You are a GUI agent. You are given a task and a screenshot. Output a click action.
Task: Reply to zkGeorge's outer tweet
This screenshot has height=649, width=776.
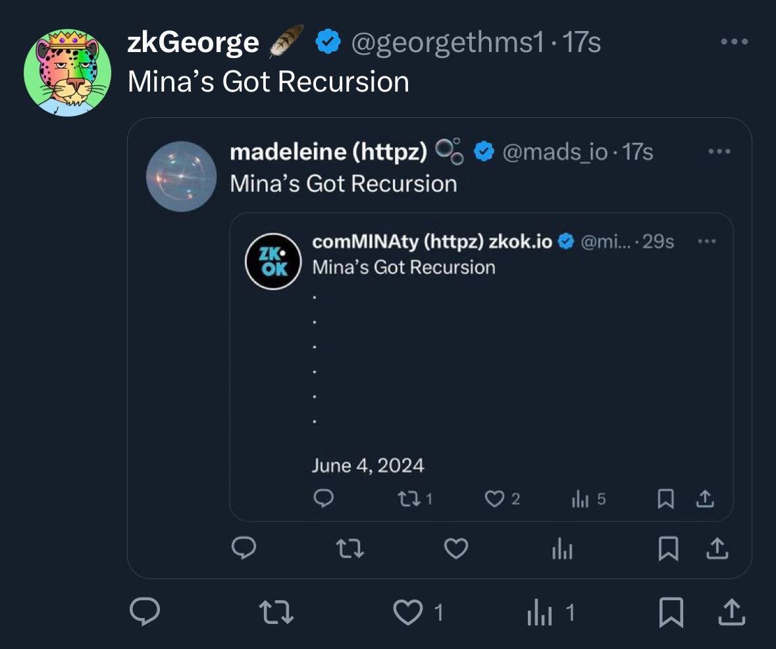144,613
